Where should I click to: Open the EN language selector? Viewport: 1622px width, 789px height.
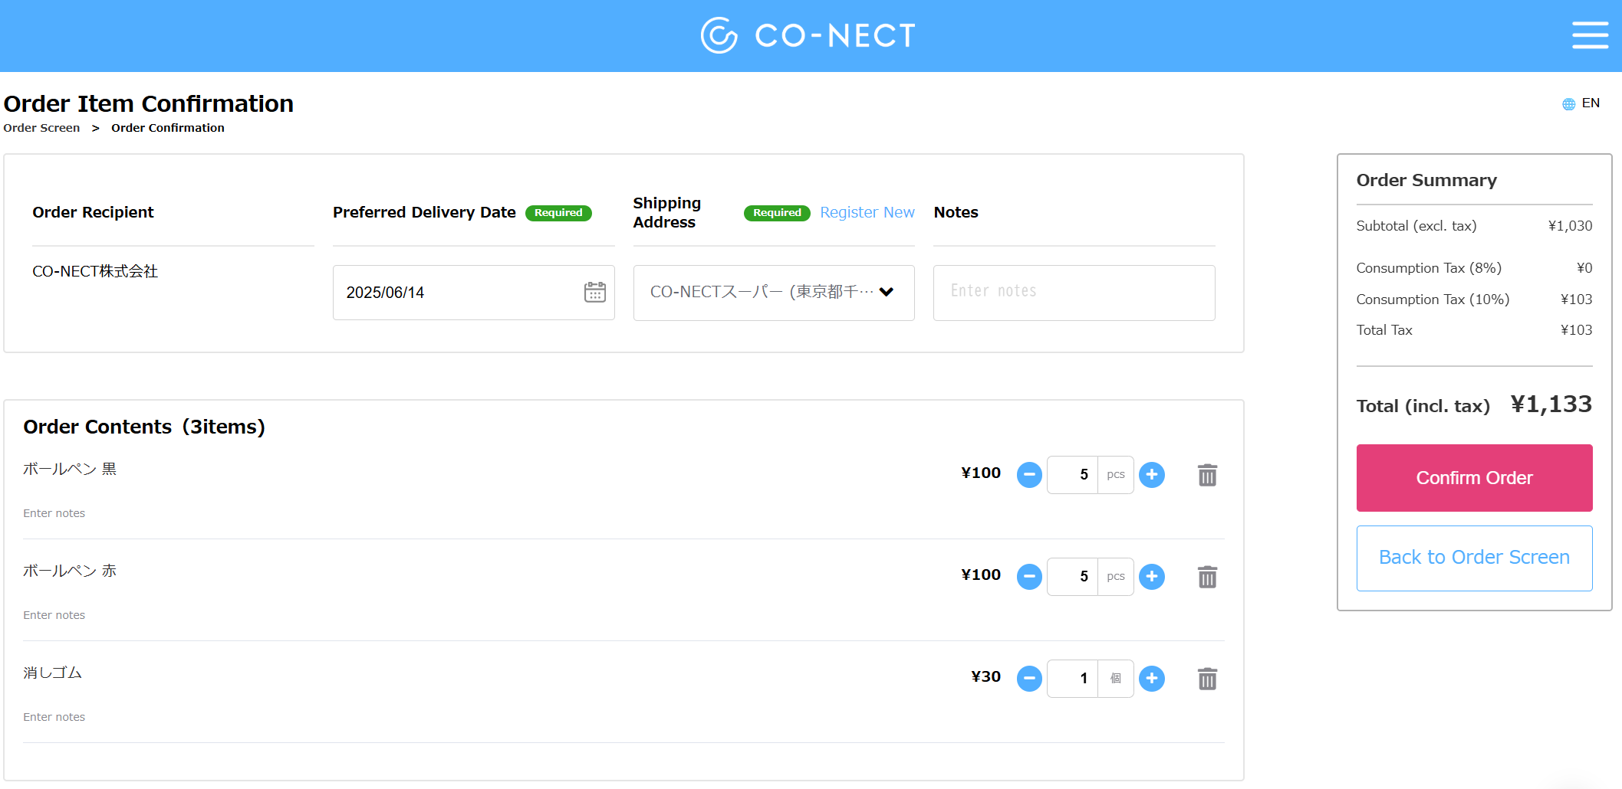tap(1581, 103)
